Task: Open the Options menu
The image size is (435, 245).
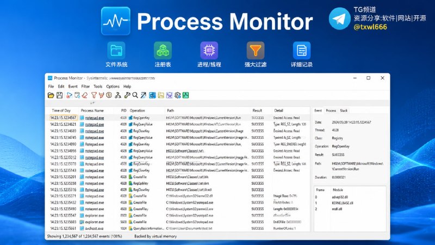Action: (113, 87)
